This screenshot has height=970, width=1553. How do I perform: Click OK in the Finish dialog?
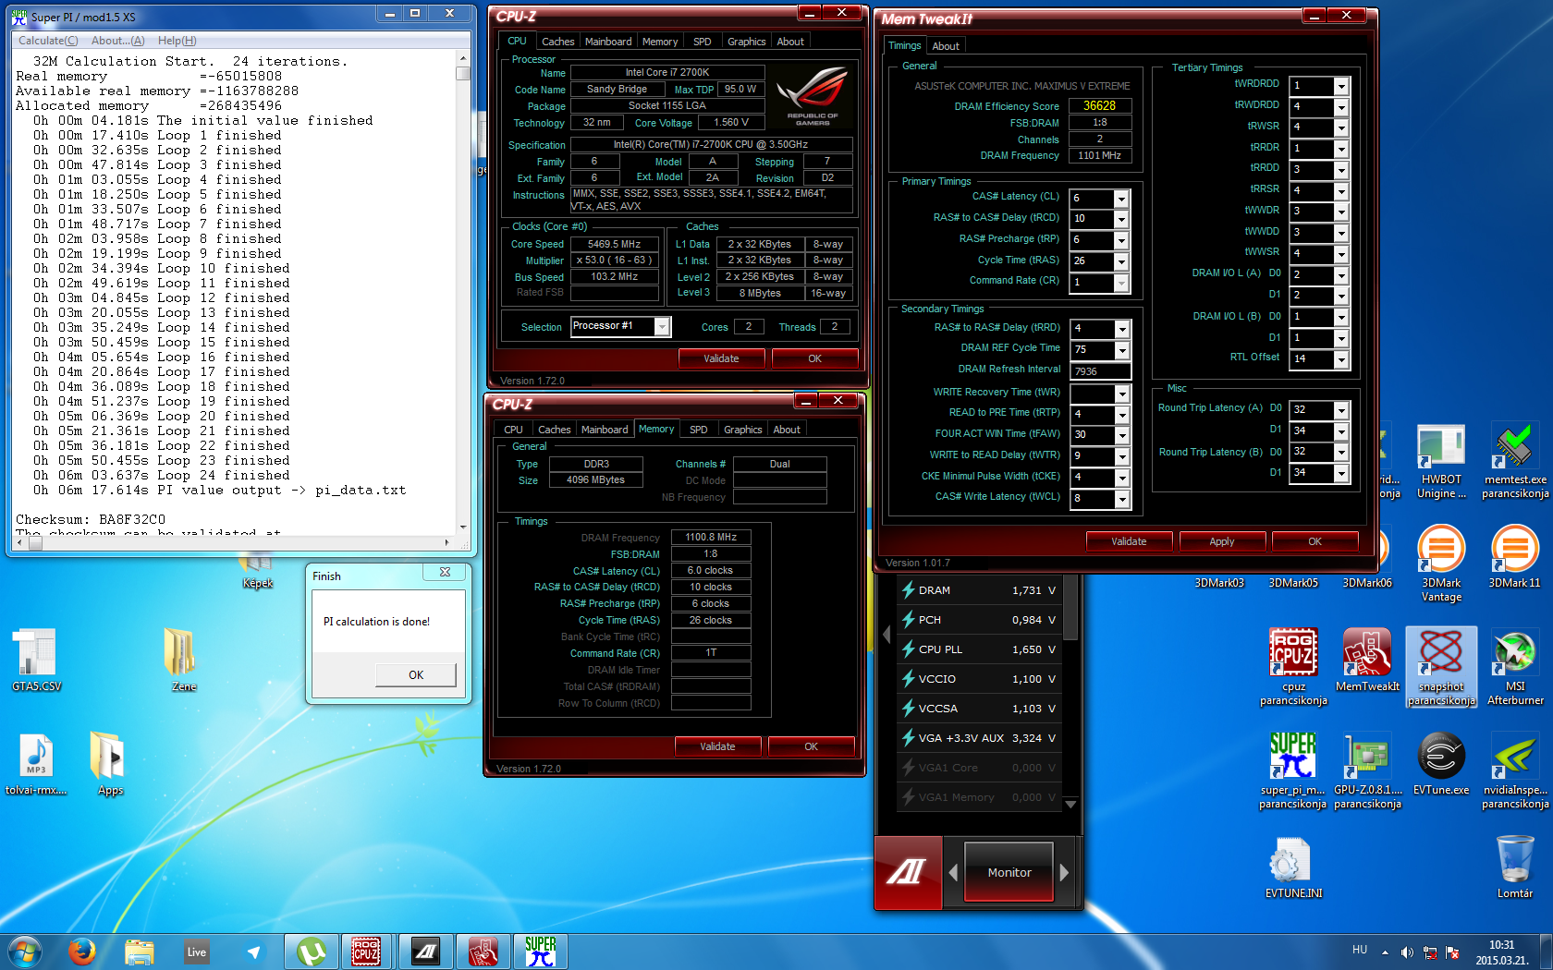(416, 675)
